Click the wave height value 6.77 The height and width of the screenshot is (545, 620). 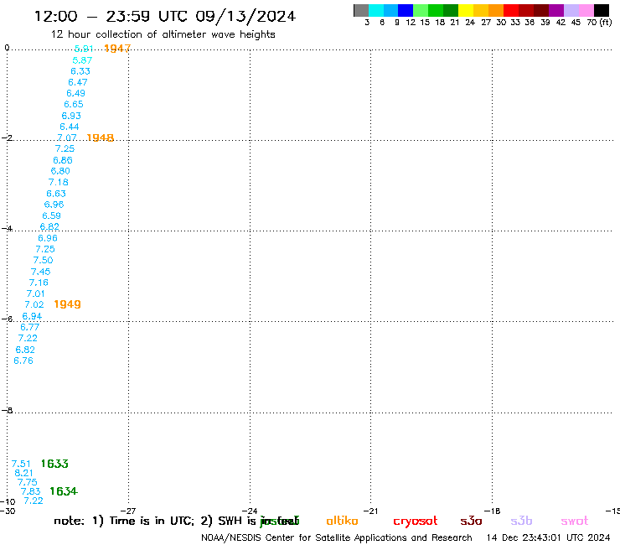point(29,327)
